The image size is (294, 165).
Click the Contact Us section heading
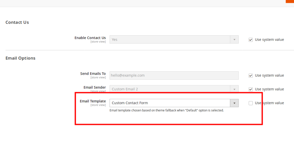tap(17, 22)
